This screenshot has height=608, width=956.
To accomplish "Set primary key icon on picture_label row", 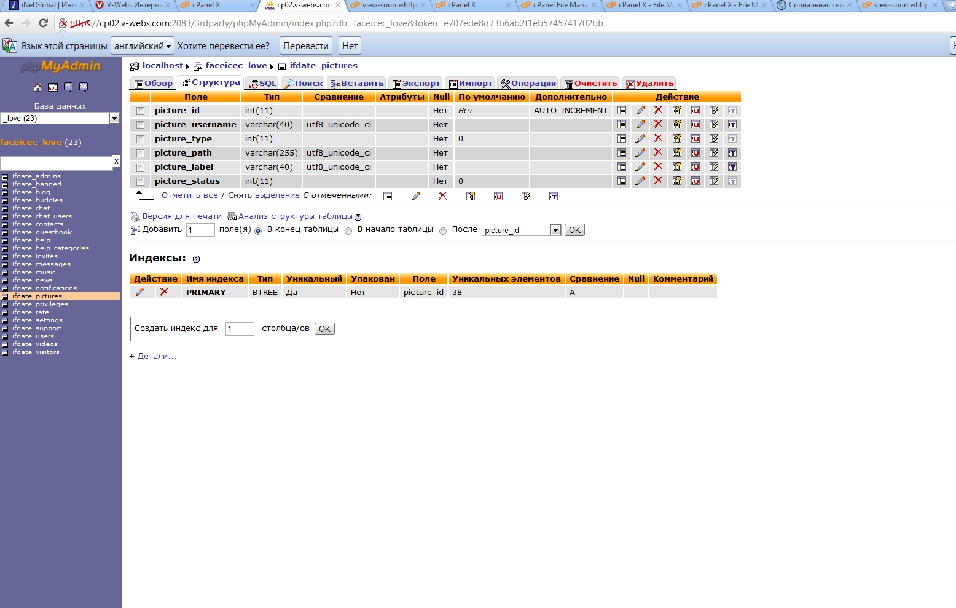I will click(677, 167).
